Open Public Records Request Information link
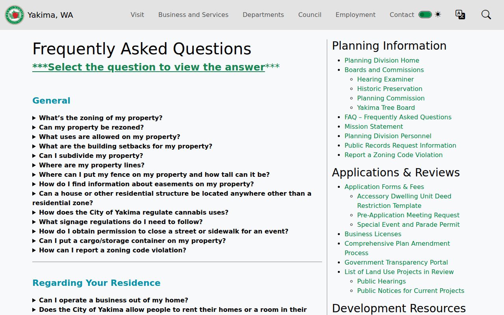Image resolution: width=504 pixels, height=315 pixels. [400, 145]
